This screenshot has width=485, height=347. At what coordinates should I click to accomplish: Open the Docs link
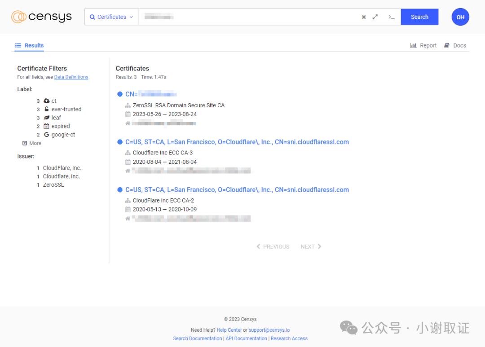[x=455, y=45]
